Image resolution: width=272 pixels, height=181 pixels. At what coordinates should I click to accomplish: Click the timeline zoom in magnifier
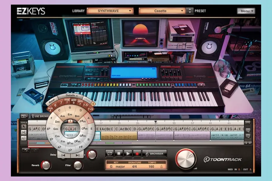pyautogui.click(x=248, y=130)
